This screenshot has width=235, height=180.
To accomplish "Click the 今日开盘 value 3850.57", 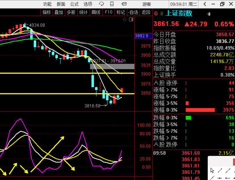I will (x=225, y=35).
